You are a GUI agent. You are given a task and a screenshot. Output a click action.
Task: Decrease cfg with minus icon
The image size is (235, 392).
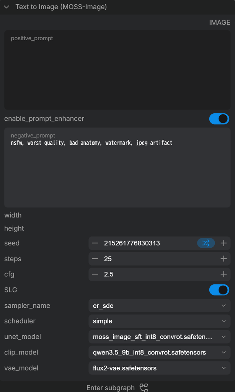tap(95, 274)
